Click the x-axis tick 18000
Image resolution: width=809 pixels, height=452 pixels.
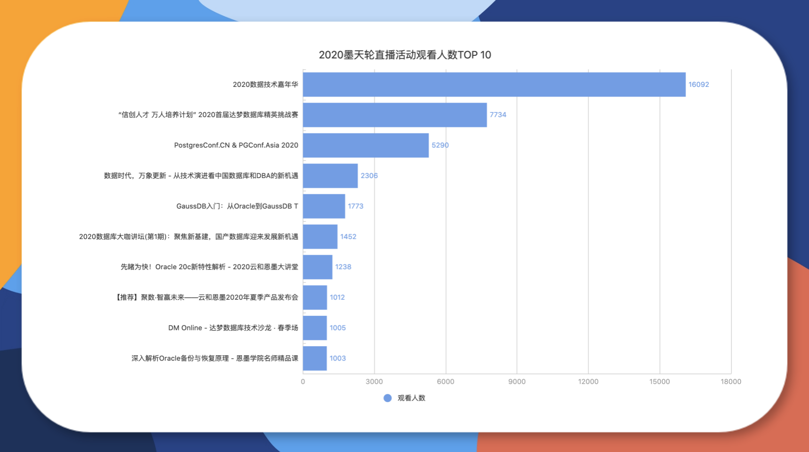point(731,382)
